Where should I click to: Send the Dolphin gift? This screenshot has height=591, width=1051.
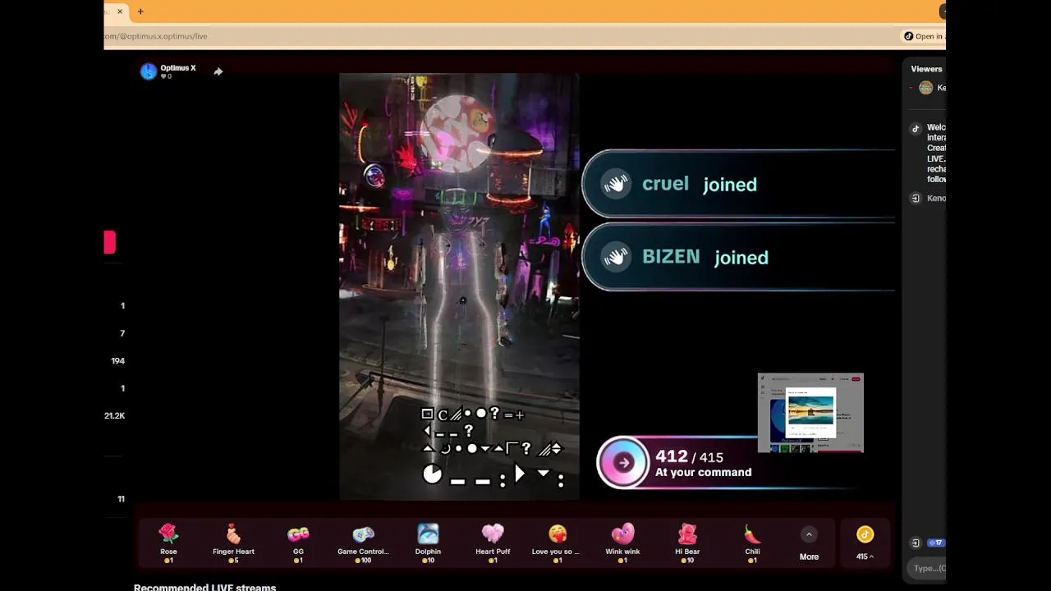pos(428,543)
